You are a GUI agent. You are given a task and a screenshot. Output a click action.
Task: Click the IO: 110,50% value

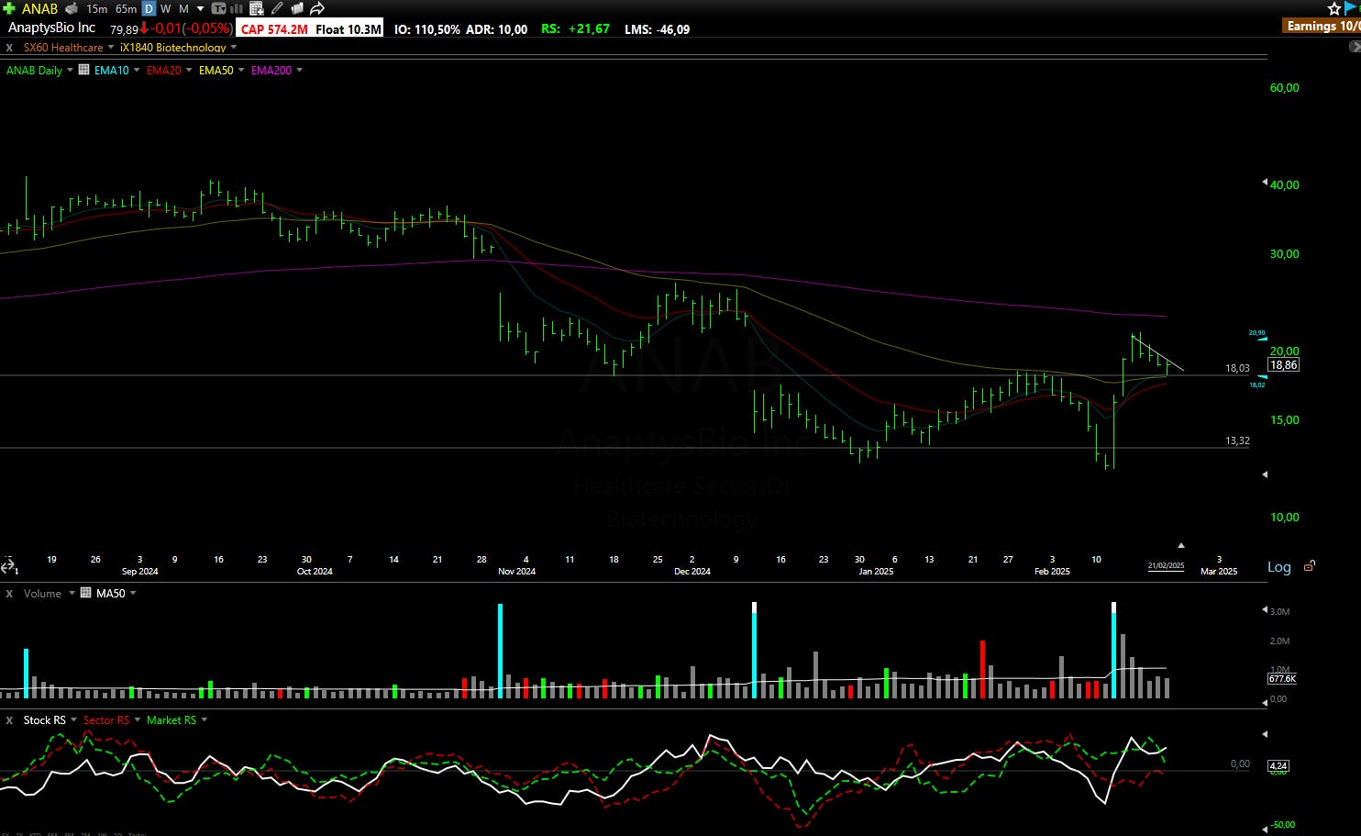pos(427,29)
